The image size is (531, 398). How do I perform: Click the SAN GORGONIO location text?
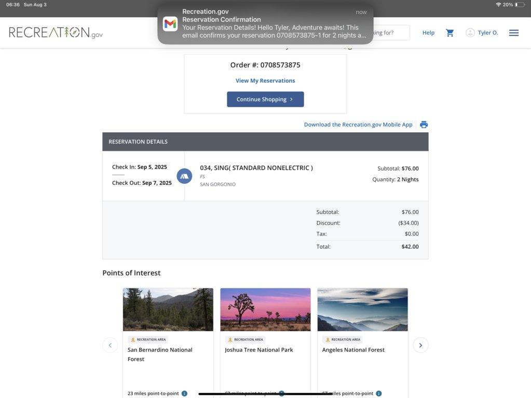(218, 184)
